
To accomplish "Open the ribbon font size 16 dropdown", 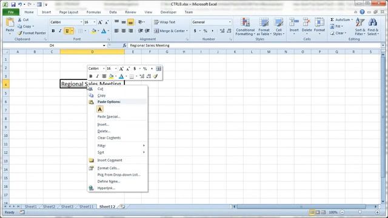I will (95, 22).
